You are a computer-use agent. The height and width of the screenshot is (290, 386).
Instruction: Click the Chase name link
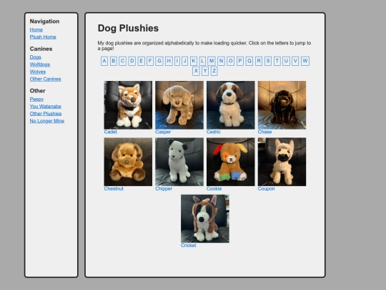coord(264,132)
